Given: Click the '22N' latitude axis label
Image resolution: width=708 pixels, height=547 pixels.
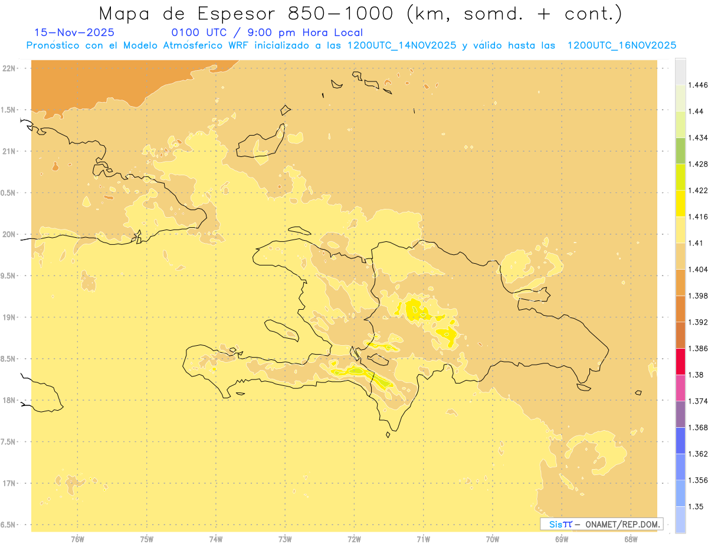Looking at the screenshot, I should tap(9, 68).
